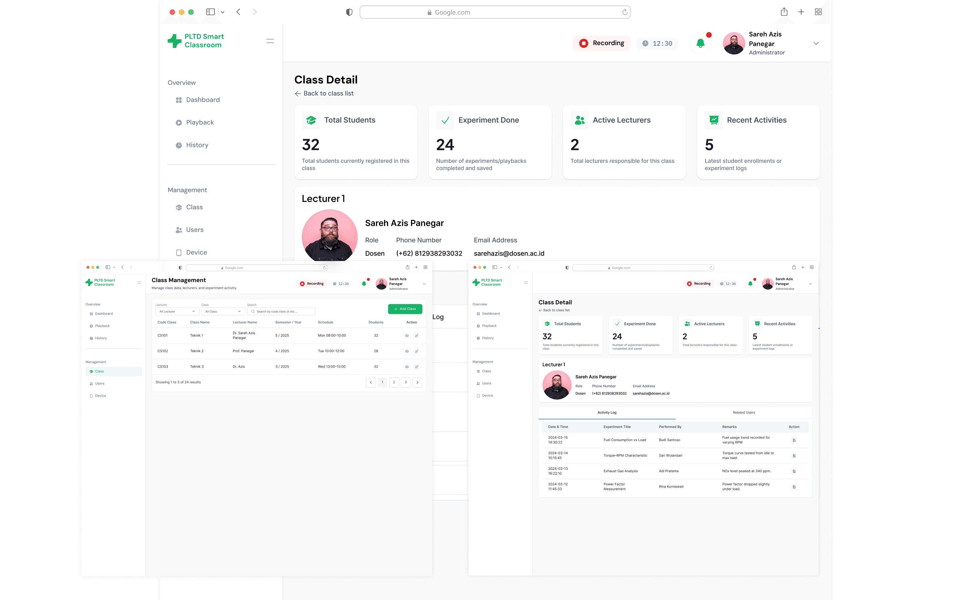Collapse sidebar with hamburger icon in main window
Screen dimensions: 960x600
pyautogui.click(x=270, y=41)
